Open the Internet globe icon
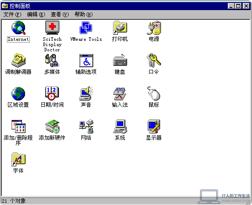This screenshot has height=205, width=252. [x=18, y=28]
